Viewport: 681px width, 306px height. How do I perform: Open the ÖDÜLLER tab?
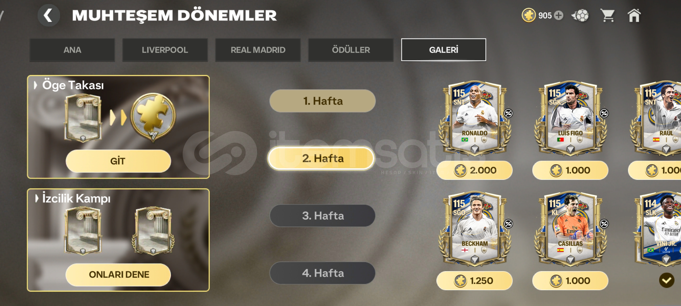tap(351, 50)
